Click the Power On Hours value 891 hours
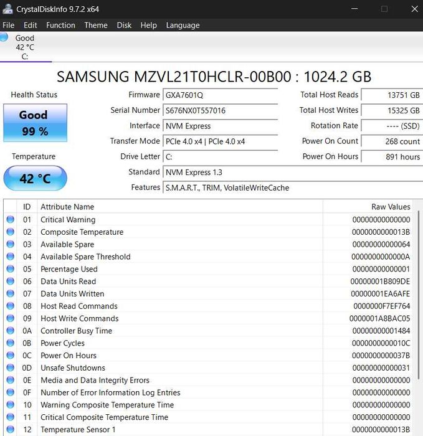423x436 pixels. pyautogui.click(x=392, y=157)
